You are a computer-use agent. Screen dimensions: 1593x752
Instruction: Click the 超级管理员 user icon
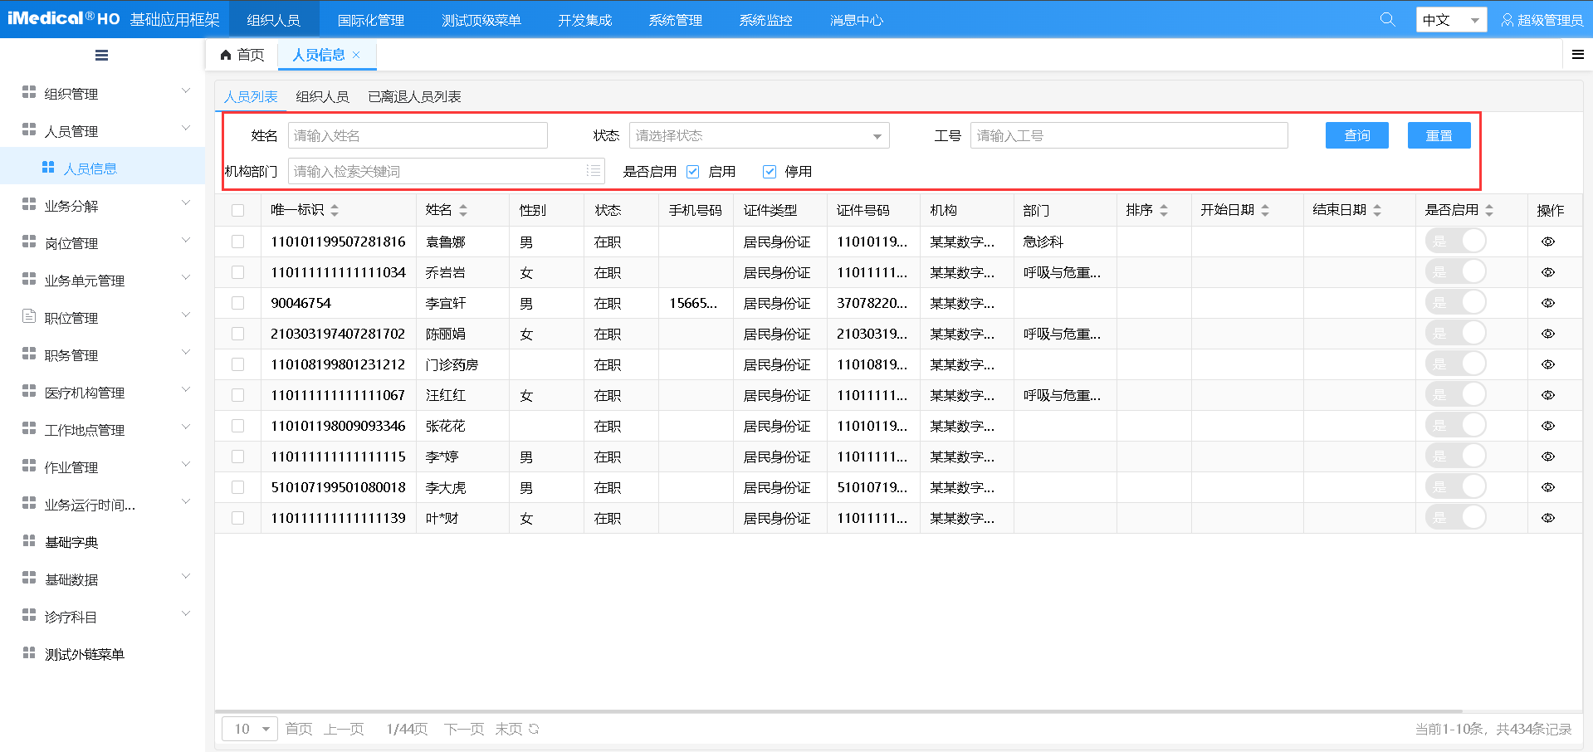coord(1507,19)
